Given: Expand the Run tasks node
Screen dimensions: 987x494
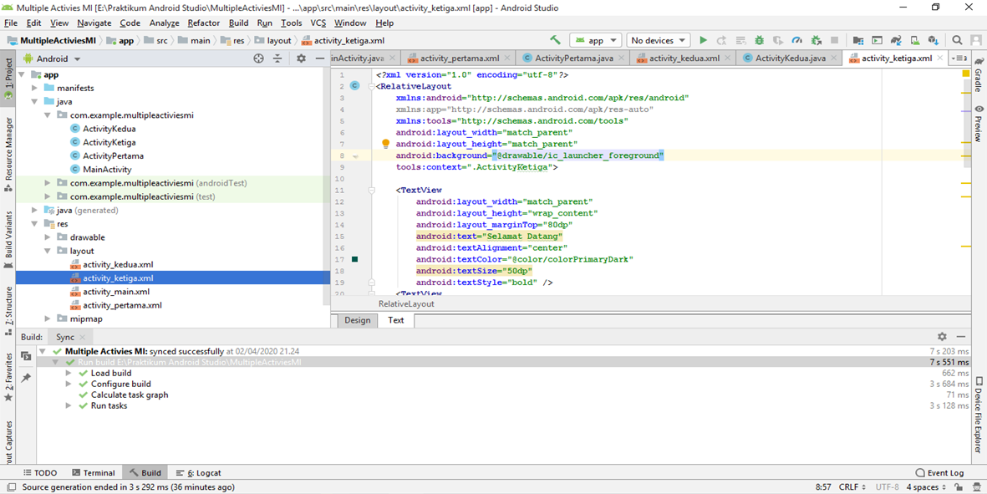Looking at the screenshot, I should click(x=69, y=406).
